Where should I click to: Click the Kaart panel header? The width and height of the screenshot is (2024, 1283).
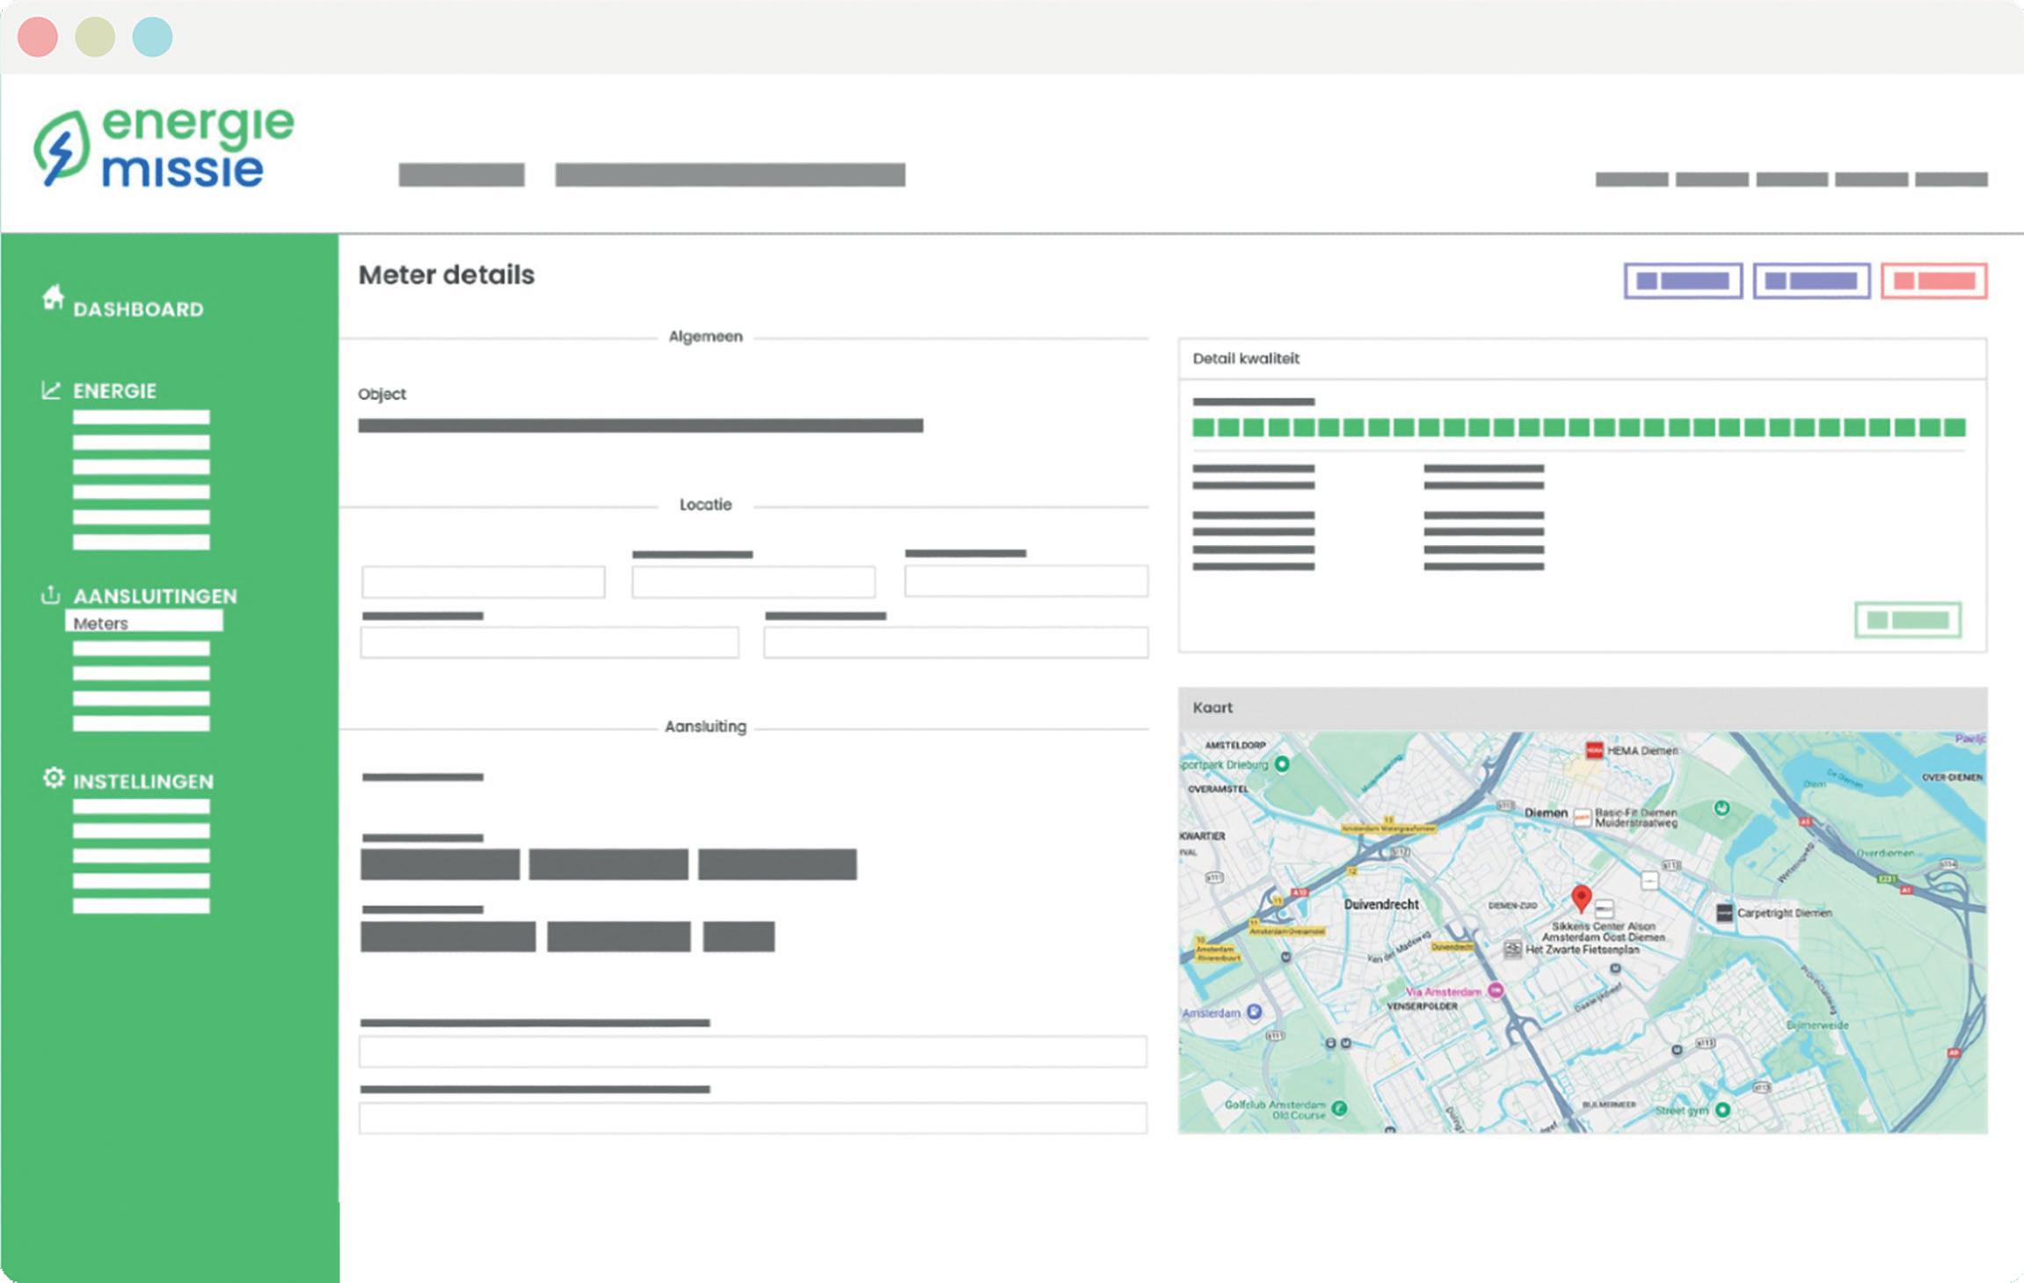1582,708
